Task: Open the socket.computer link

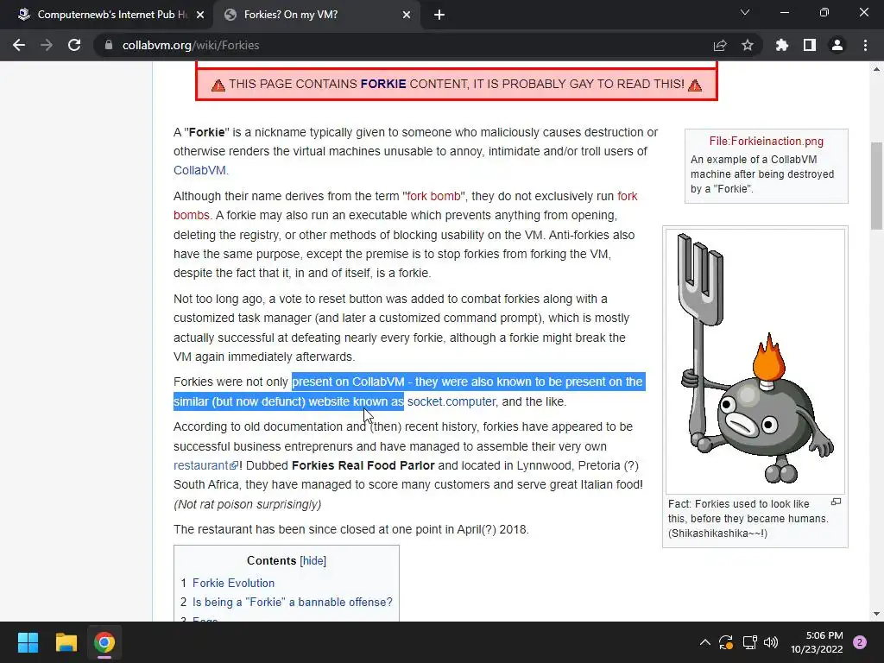Action: [451, 401]
